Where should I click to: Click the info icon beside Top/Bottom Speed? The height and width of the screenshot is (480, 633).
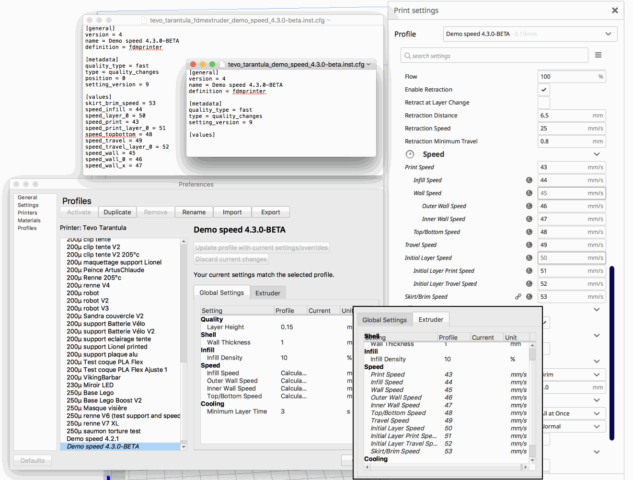(529, 232)
